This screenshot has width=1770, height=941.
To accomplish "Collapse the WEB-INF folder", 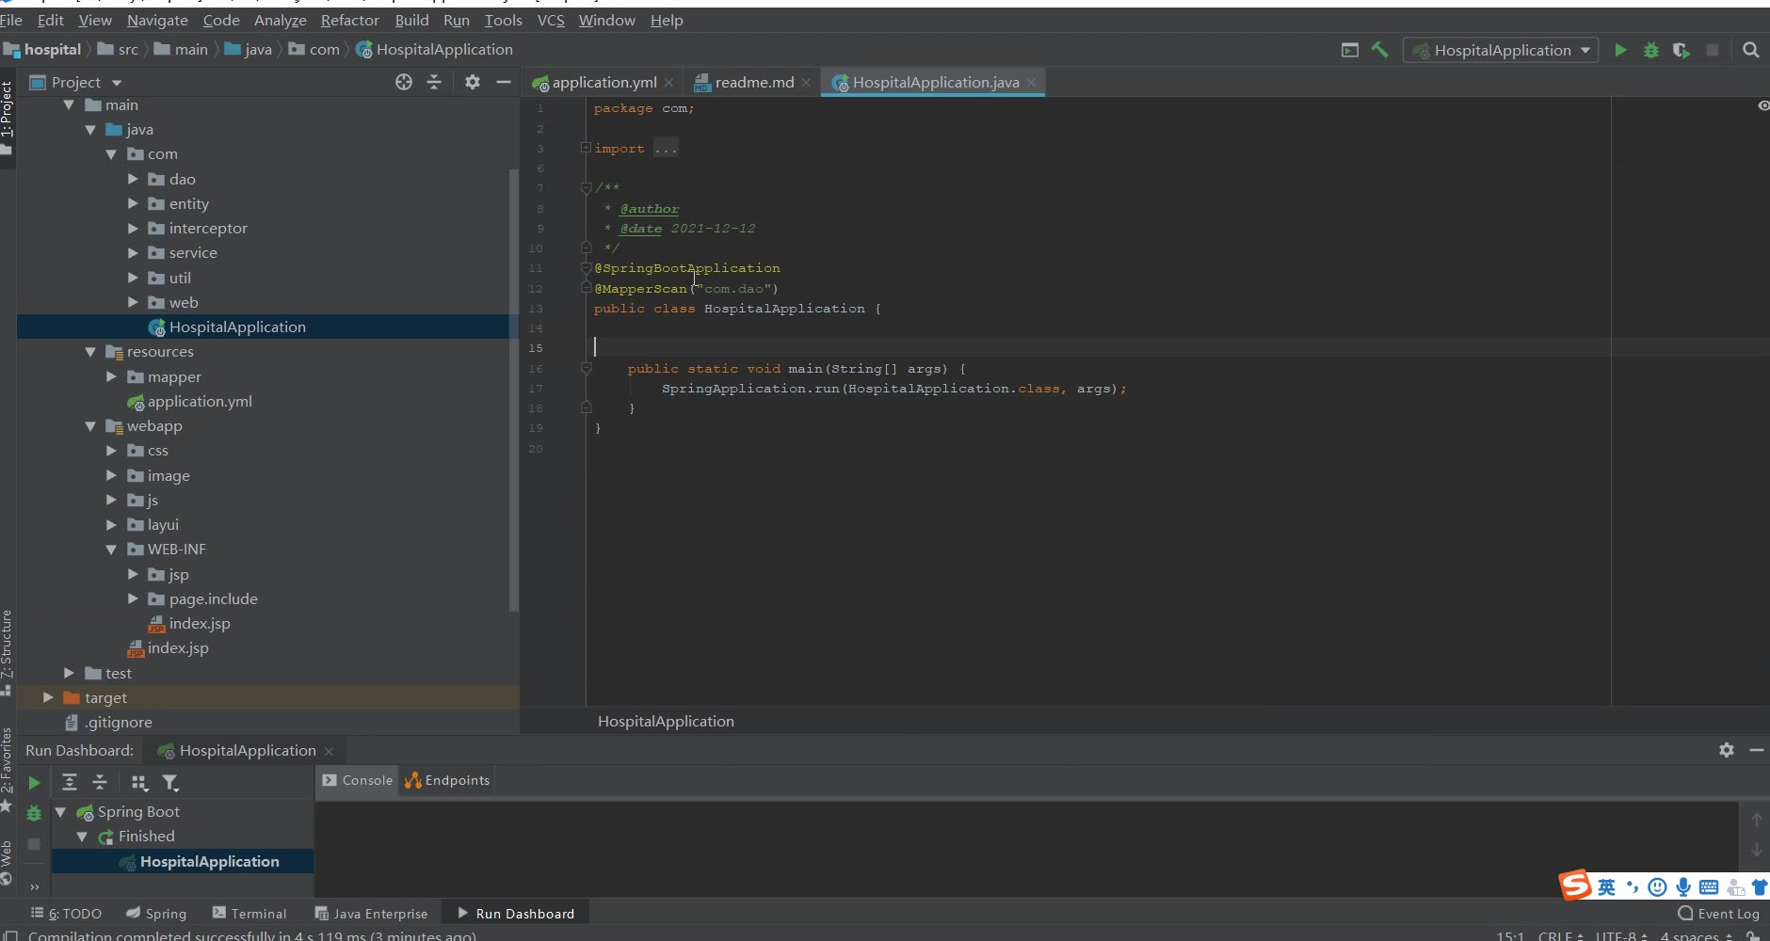I will tap(111, 550).
